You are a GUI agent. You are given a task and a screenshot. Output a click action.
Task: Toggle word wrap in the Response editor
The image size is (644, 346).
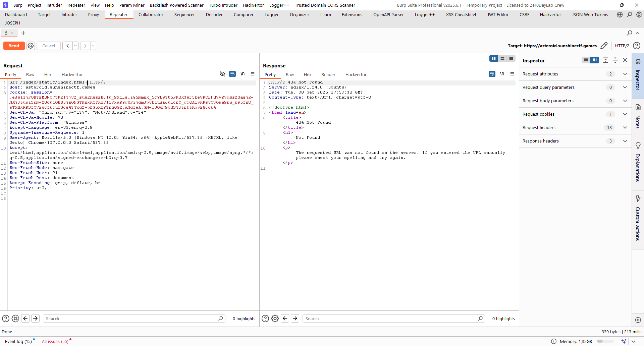(492, 74)
